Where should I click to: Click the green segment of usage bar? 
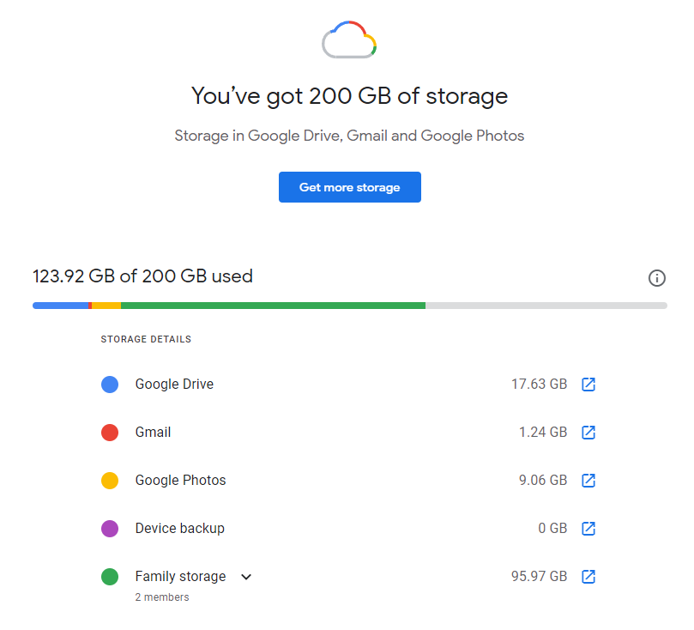point(273,306)
